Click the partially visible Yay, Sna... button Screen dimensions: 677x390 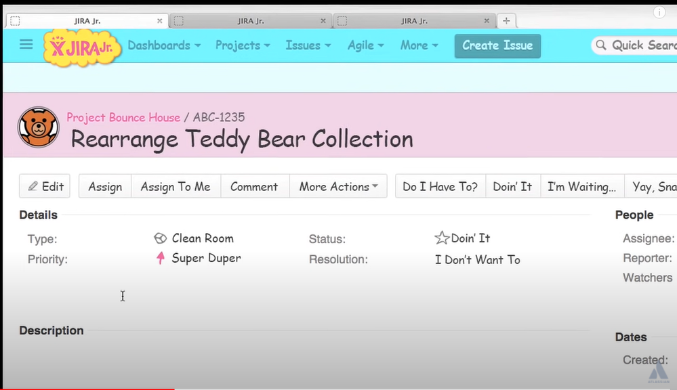pos(651,186)
